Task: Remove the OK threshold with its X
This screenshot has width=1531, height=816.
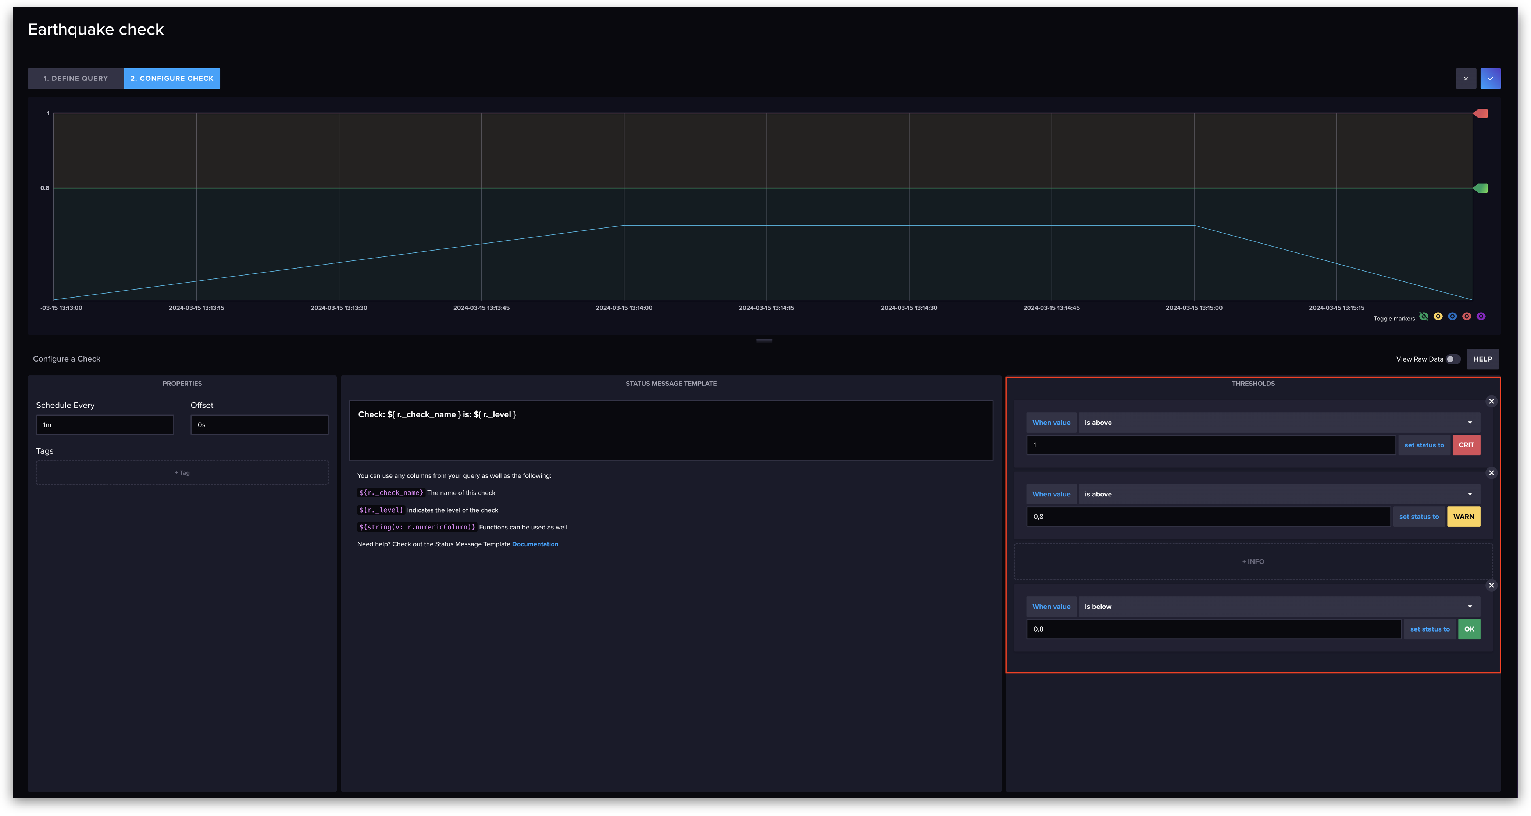Action: [1491, 586]
